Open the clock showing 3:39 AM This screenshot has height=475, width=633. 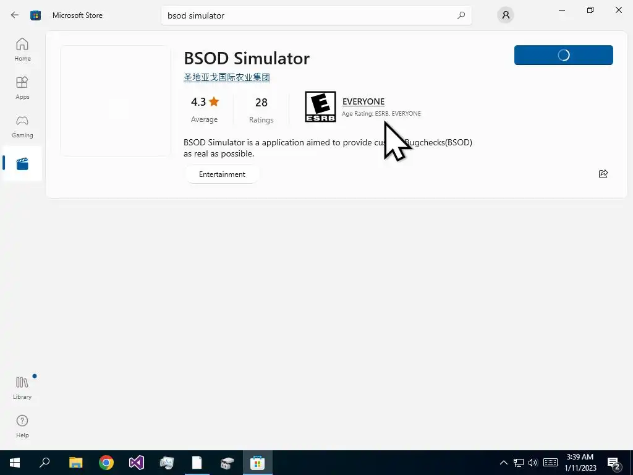(x=580, y=463)
